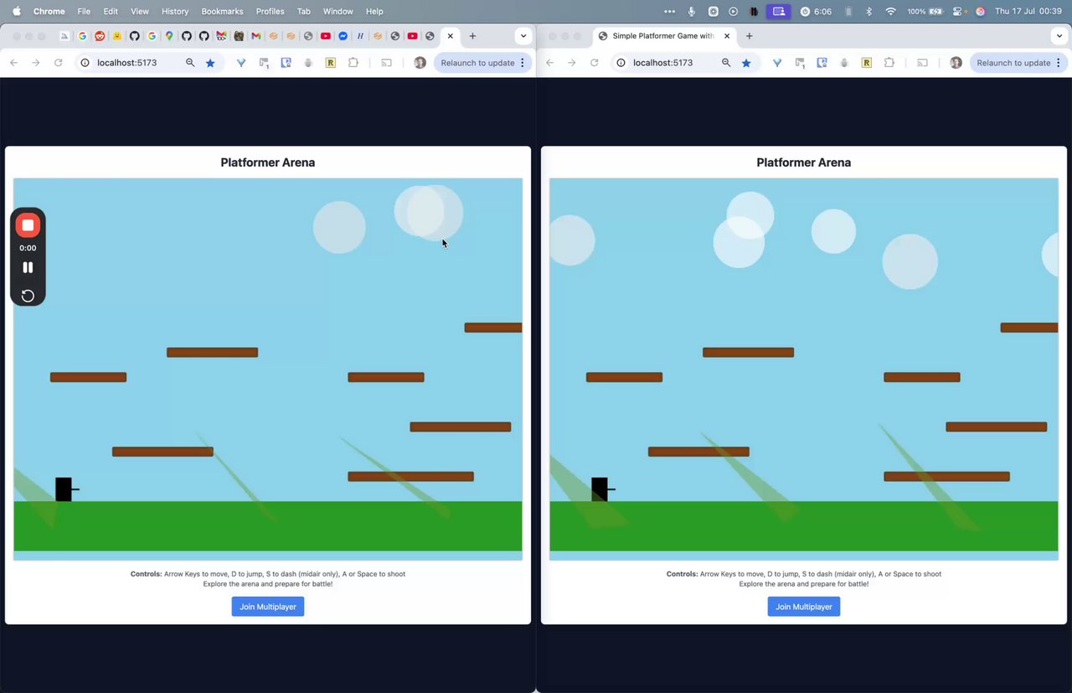Open a new tab in the right window
The width and height of the screenshot is (1072, 693).
click(749, 36)
